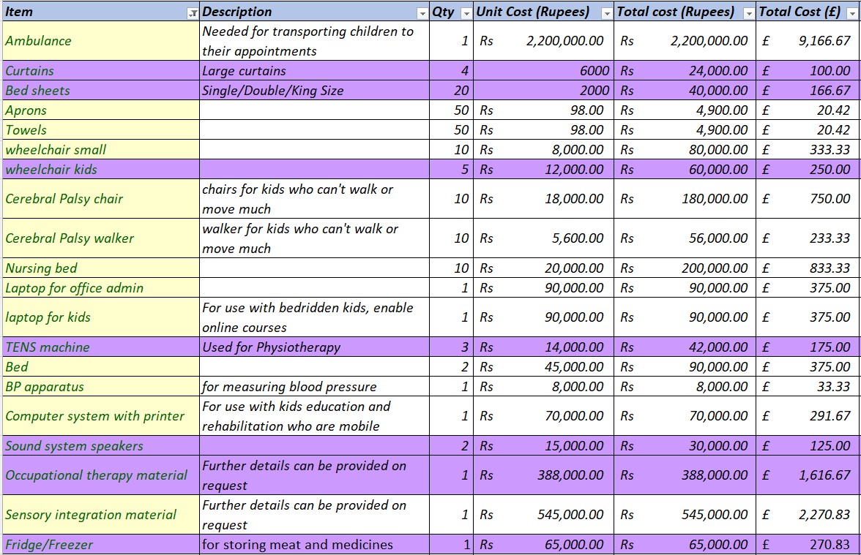Click the "wheelchair kids" item cell

click(x=101, y=170)
